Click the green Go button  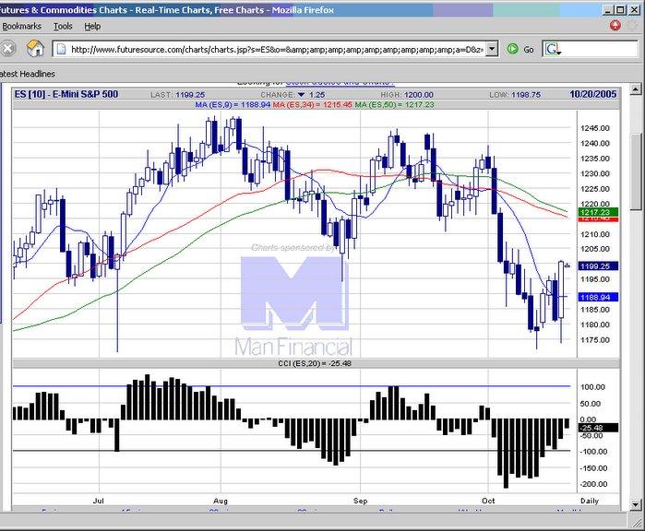coord(520,49)
